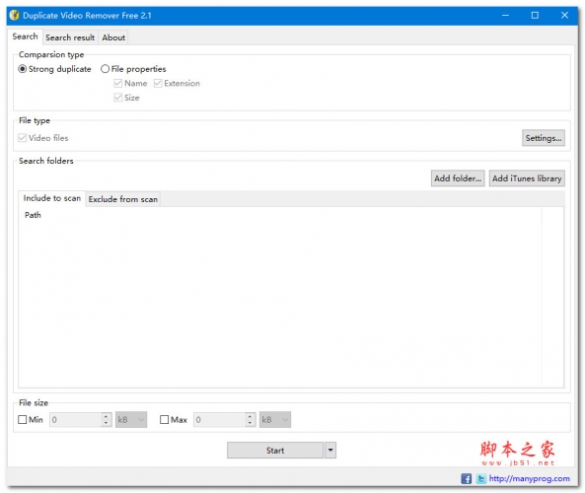Expand the Start button dropdown arrow
585x493 pixels.
pyautogui.click(x=330, y=451)
